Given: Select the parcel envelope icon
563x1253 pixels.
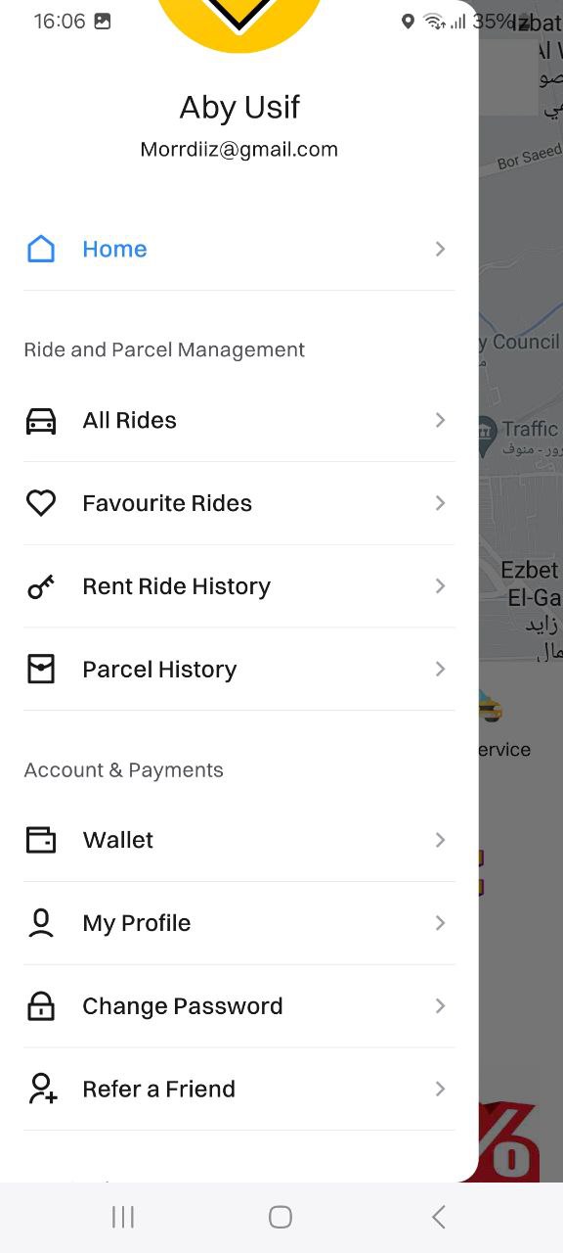Looking at the screenshot, I should (x=41, y=670).
